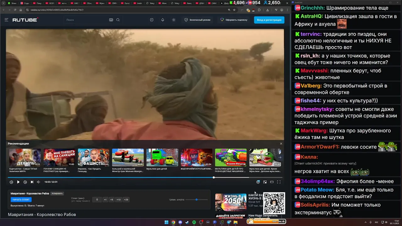Add +10 minutes to split
This screenshot has height=226, width=402.
pyautogui.click(x=118, y=200)
